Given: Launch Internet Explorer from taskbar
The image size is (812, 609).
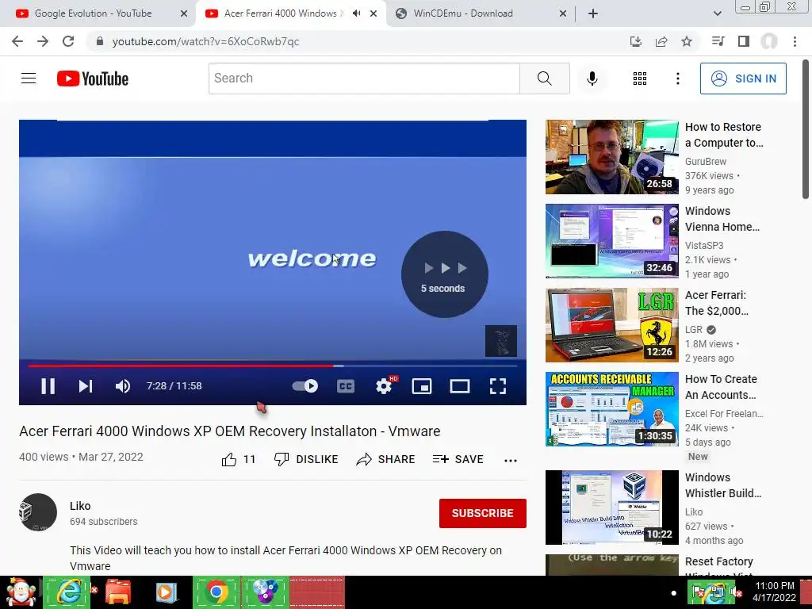Looking at the screenshot, I should click(67, 592).
